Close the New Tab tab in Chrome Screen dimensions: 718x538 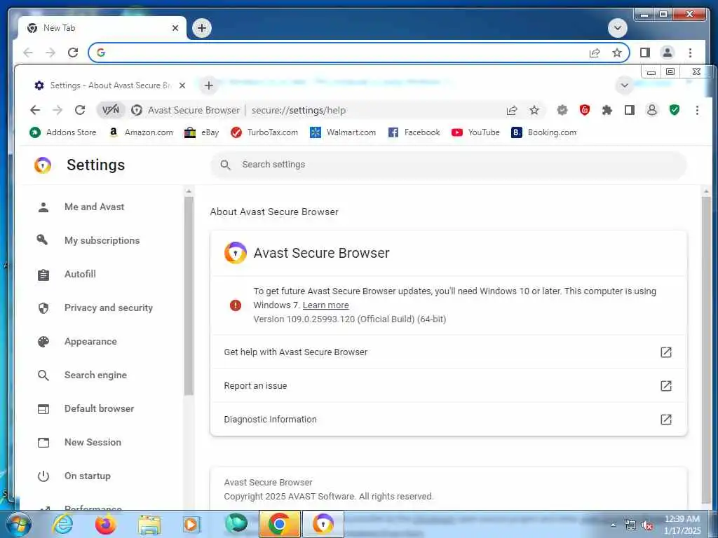[x=175, y=28]
